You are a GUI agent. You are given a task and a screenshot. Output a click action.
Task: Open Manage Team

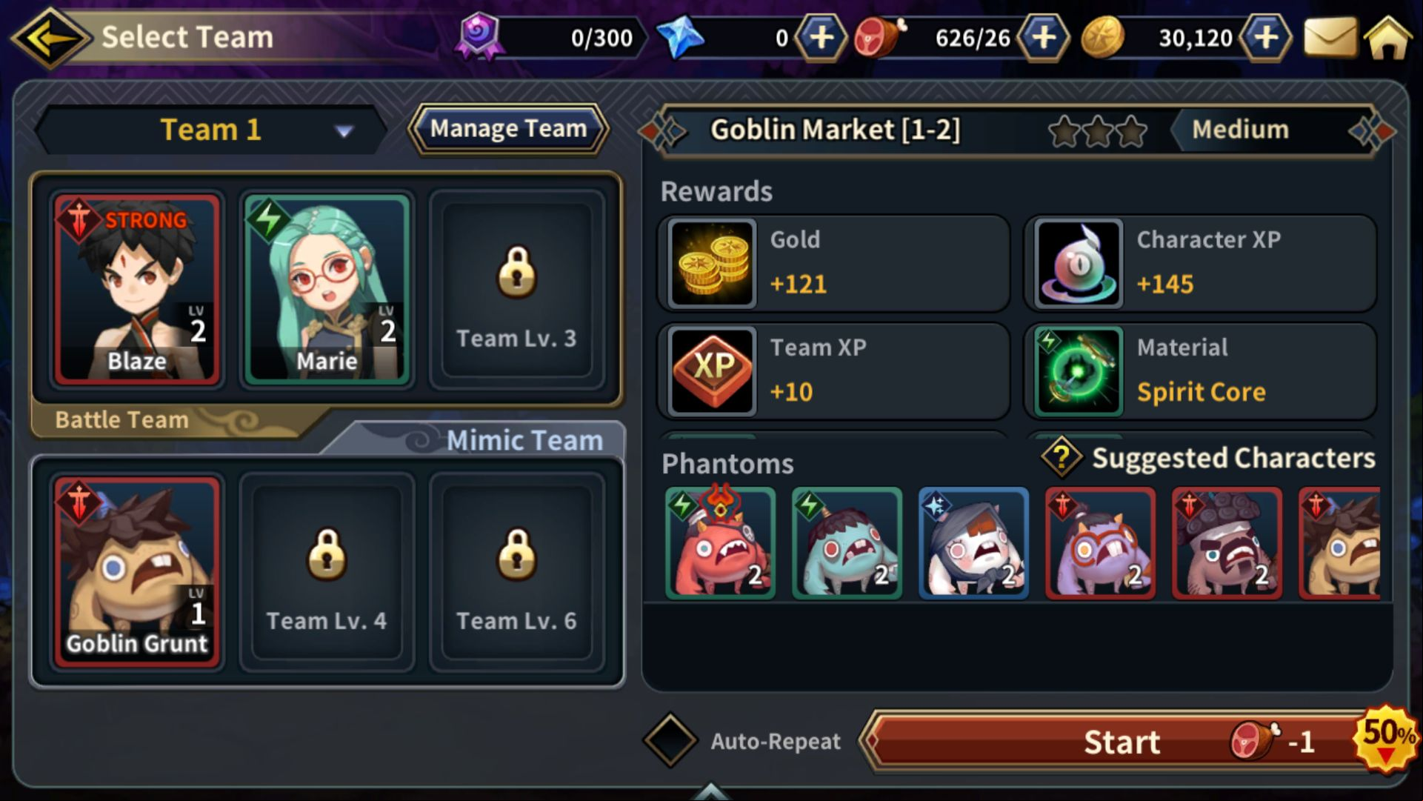(508, 129)
